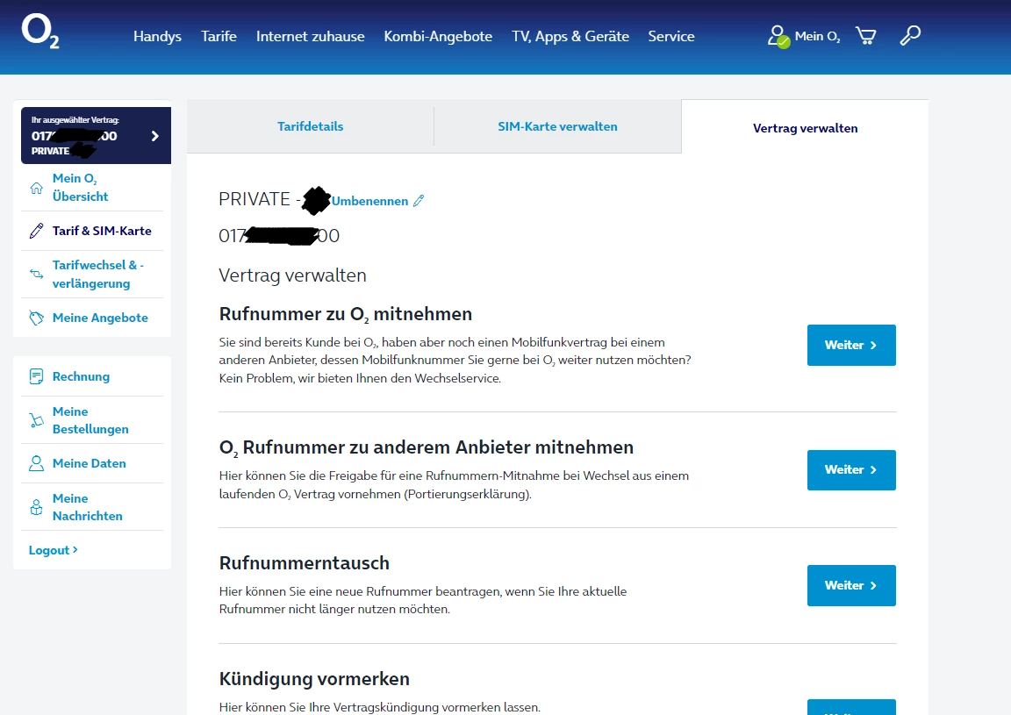Screen dimensions: 1011x715
Task: Click the reader icon beside Meine Nachrichten
Action: tap(37, 507)
